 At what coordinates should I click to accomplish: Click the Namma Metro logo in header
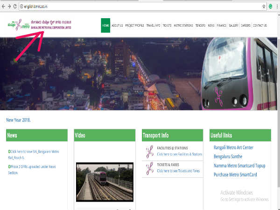point(19,25)
